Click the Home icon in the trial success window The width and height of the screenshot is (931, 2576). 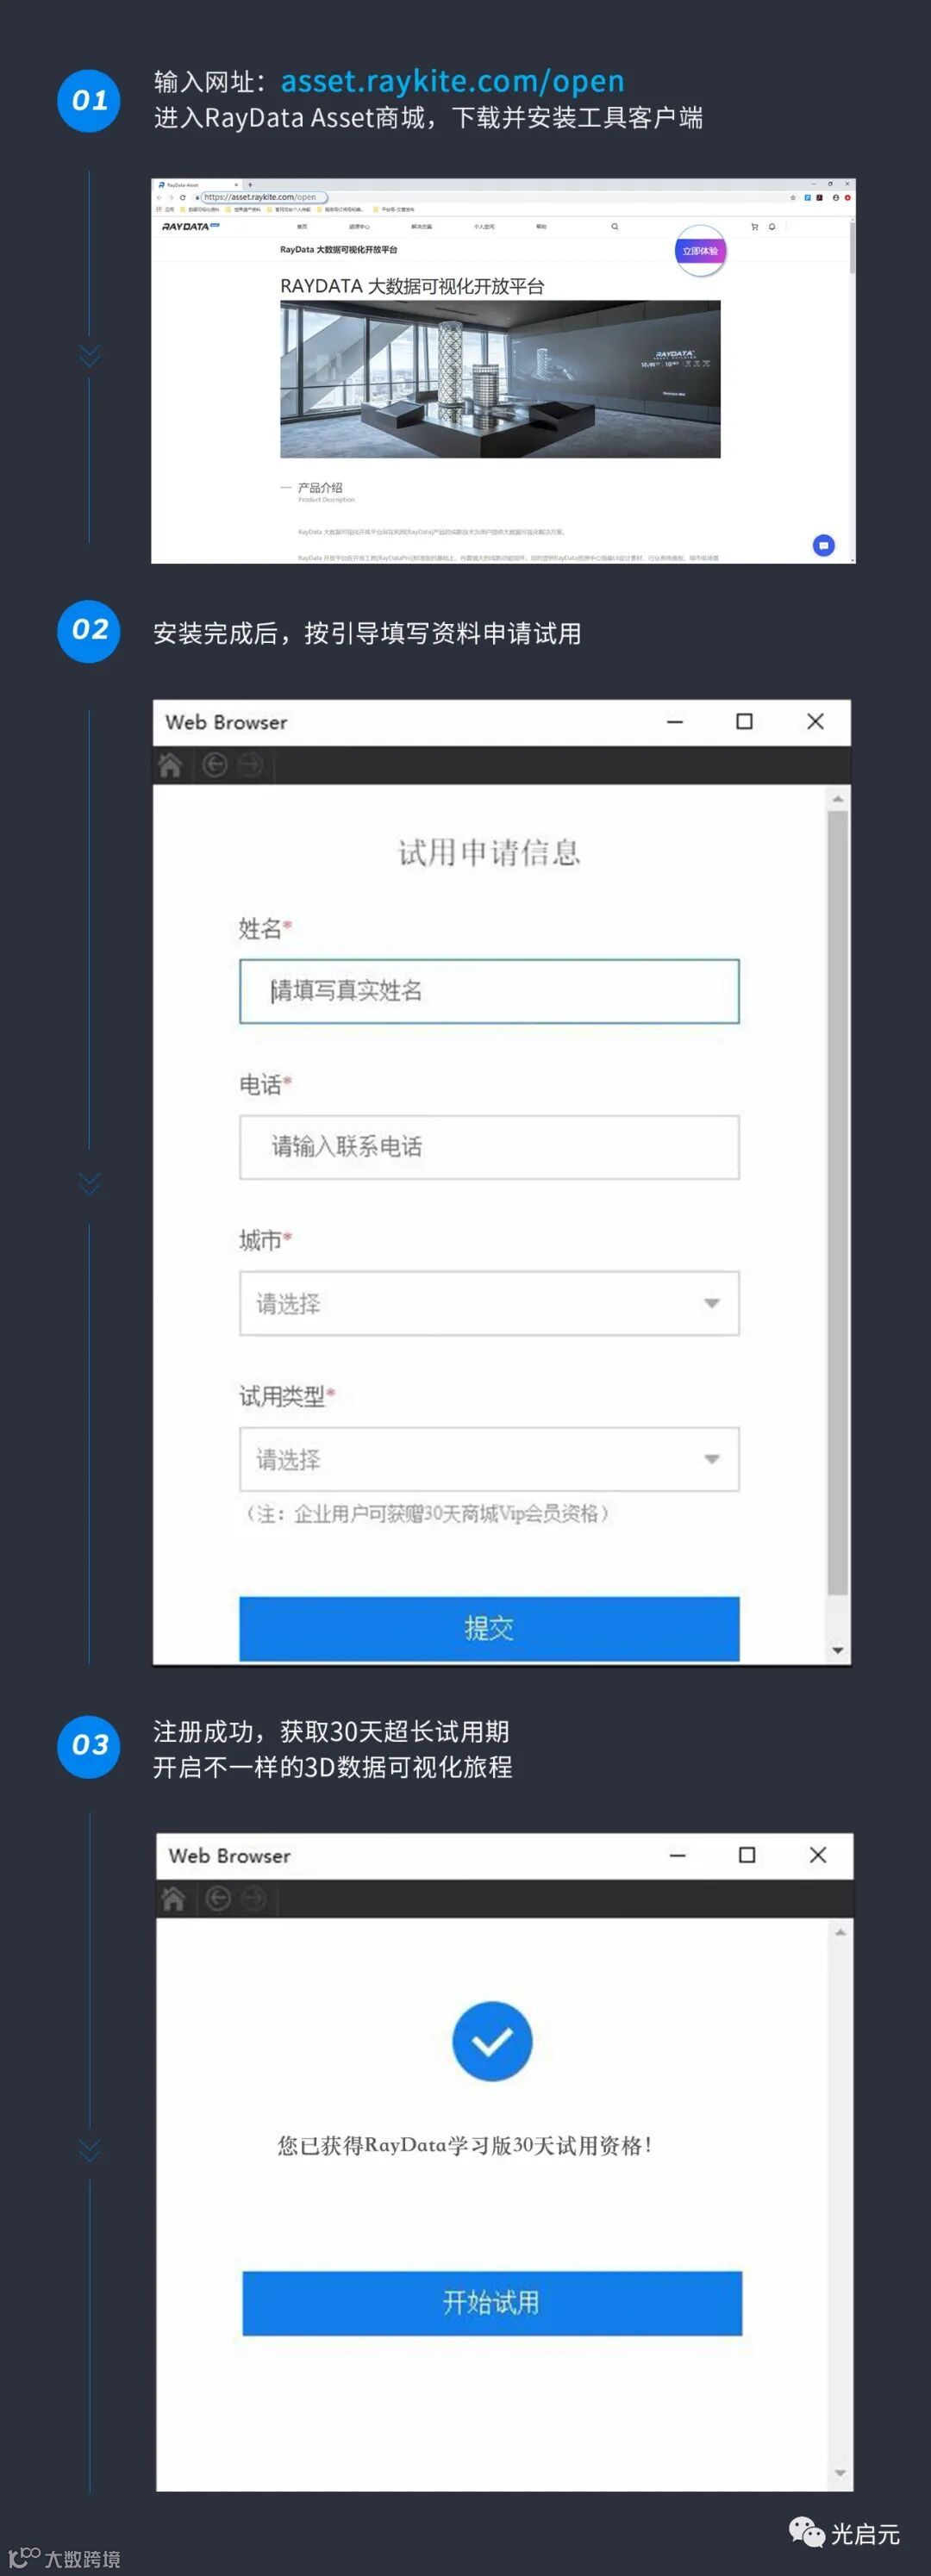click(173, 1898)
